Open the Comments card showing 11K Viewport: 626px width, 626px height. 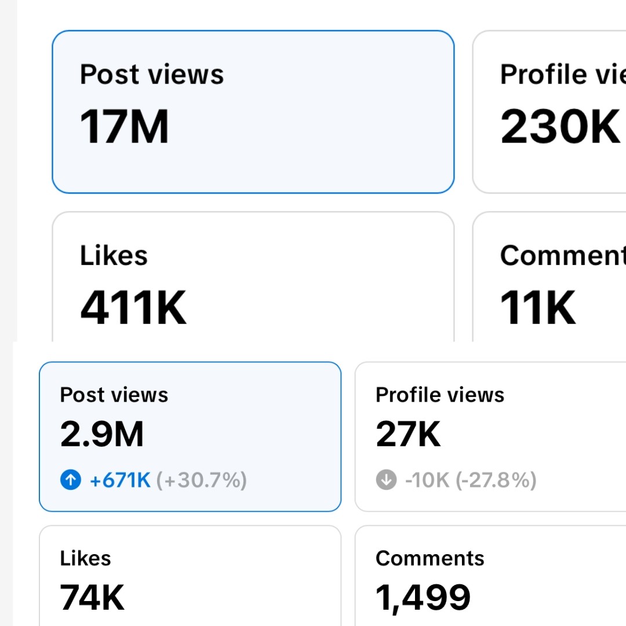pyautogui.click(x=549, y=276)
